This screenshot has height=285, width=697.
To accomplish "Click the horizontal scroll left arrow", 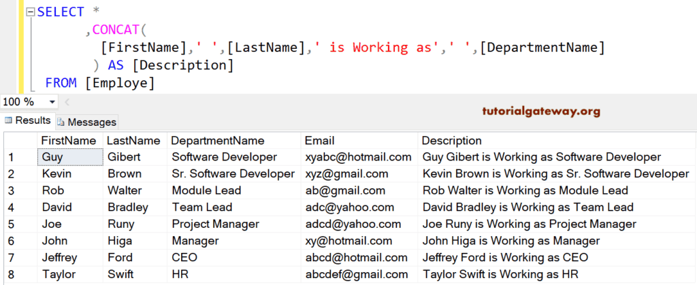I will pos(67,102).
